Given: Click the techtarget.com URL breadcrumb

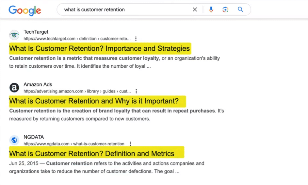Looking at the screenshot, I should (77, 39).
